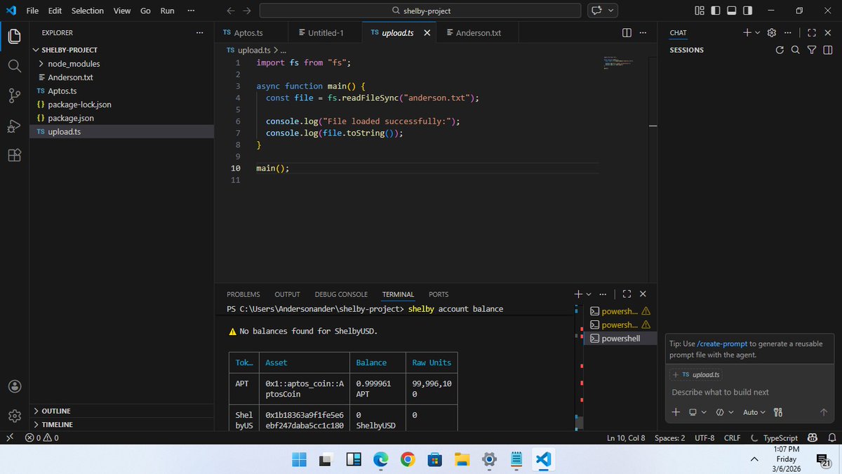This screenshot has height=474, width=842.
Task: Click the Describe what to build next input
Action: [751, 393]
